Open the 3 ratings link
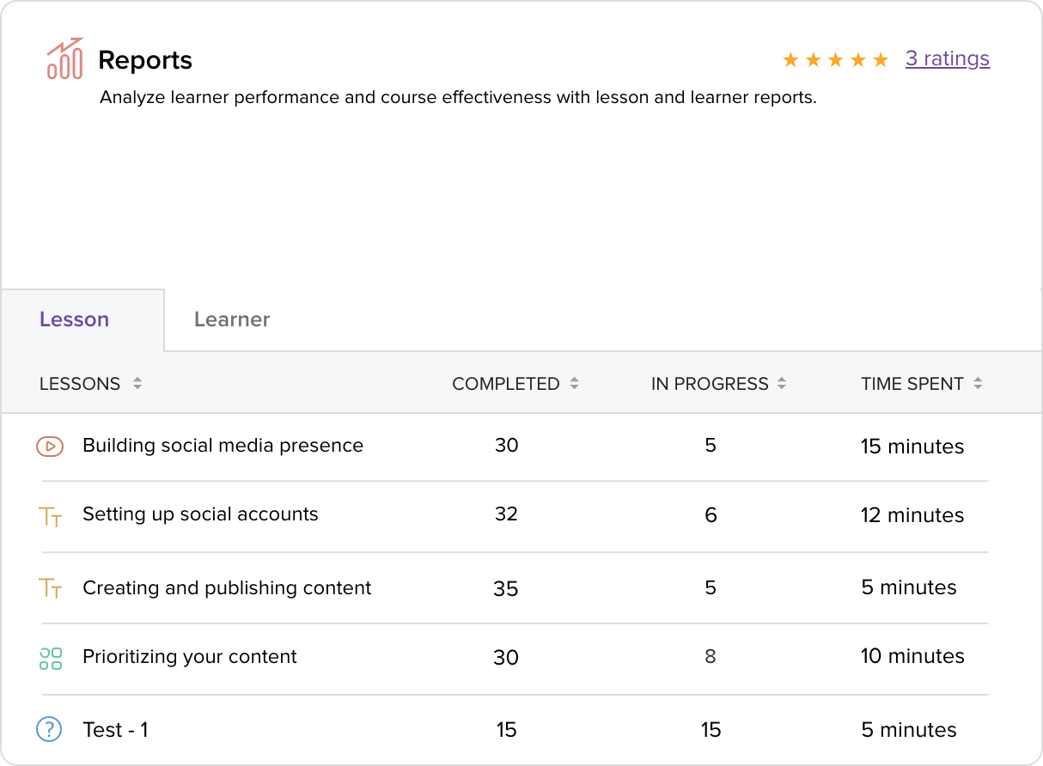This screenshot has height=766, width=1043. [947, 59]
